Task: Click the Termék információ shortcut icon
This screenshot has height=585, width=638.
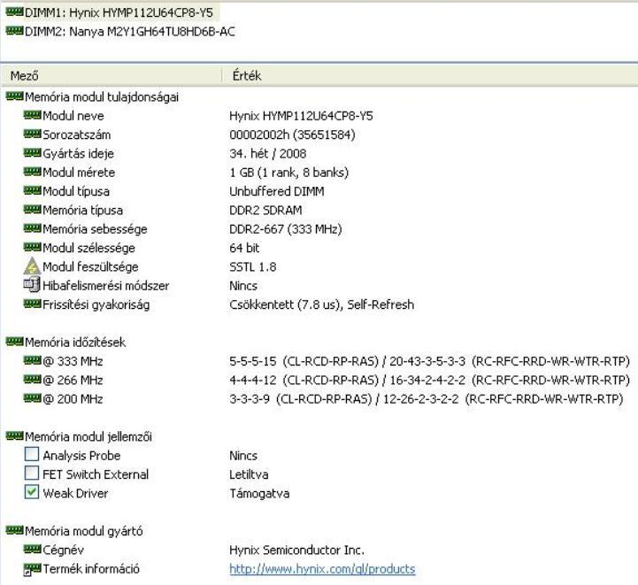Action: pos(32,569)
